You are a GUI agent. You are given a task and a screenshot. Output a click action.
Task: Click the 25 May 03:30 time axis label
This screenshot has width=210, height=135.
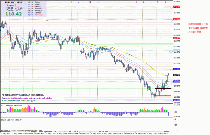[129, 134]
